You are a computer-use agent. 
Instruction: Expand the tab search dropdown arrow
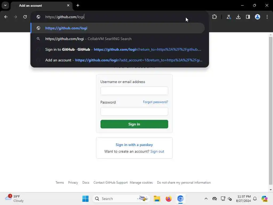click(5, 5)
